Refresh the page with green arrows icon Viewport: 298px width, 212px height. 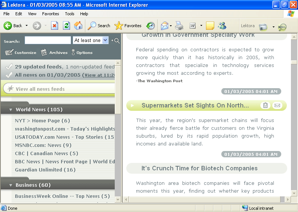pyautogui.click(x=67, y=26)
